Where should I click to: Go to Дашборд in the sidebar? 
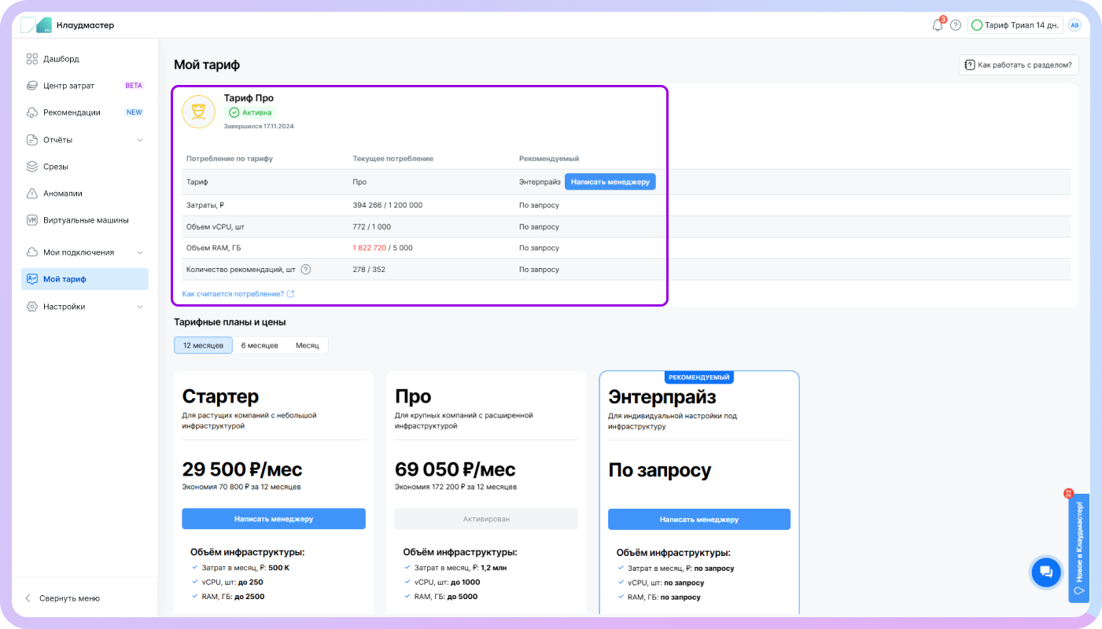pos(61,59)
